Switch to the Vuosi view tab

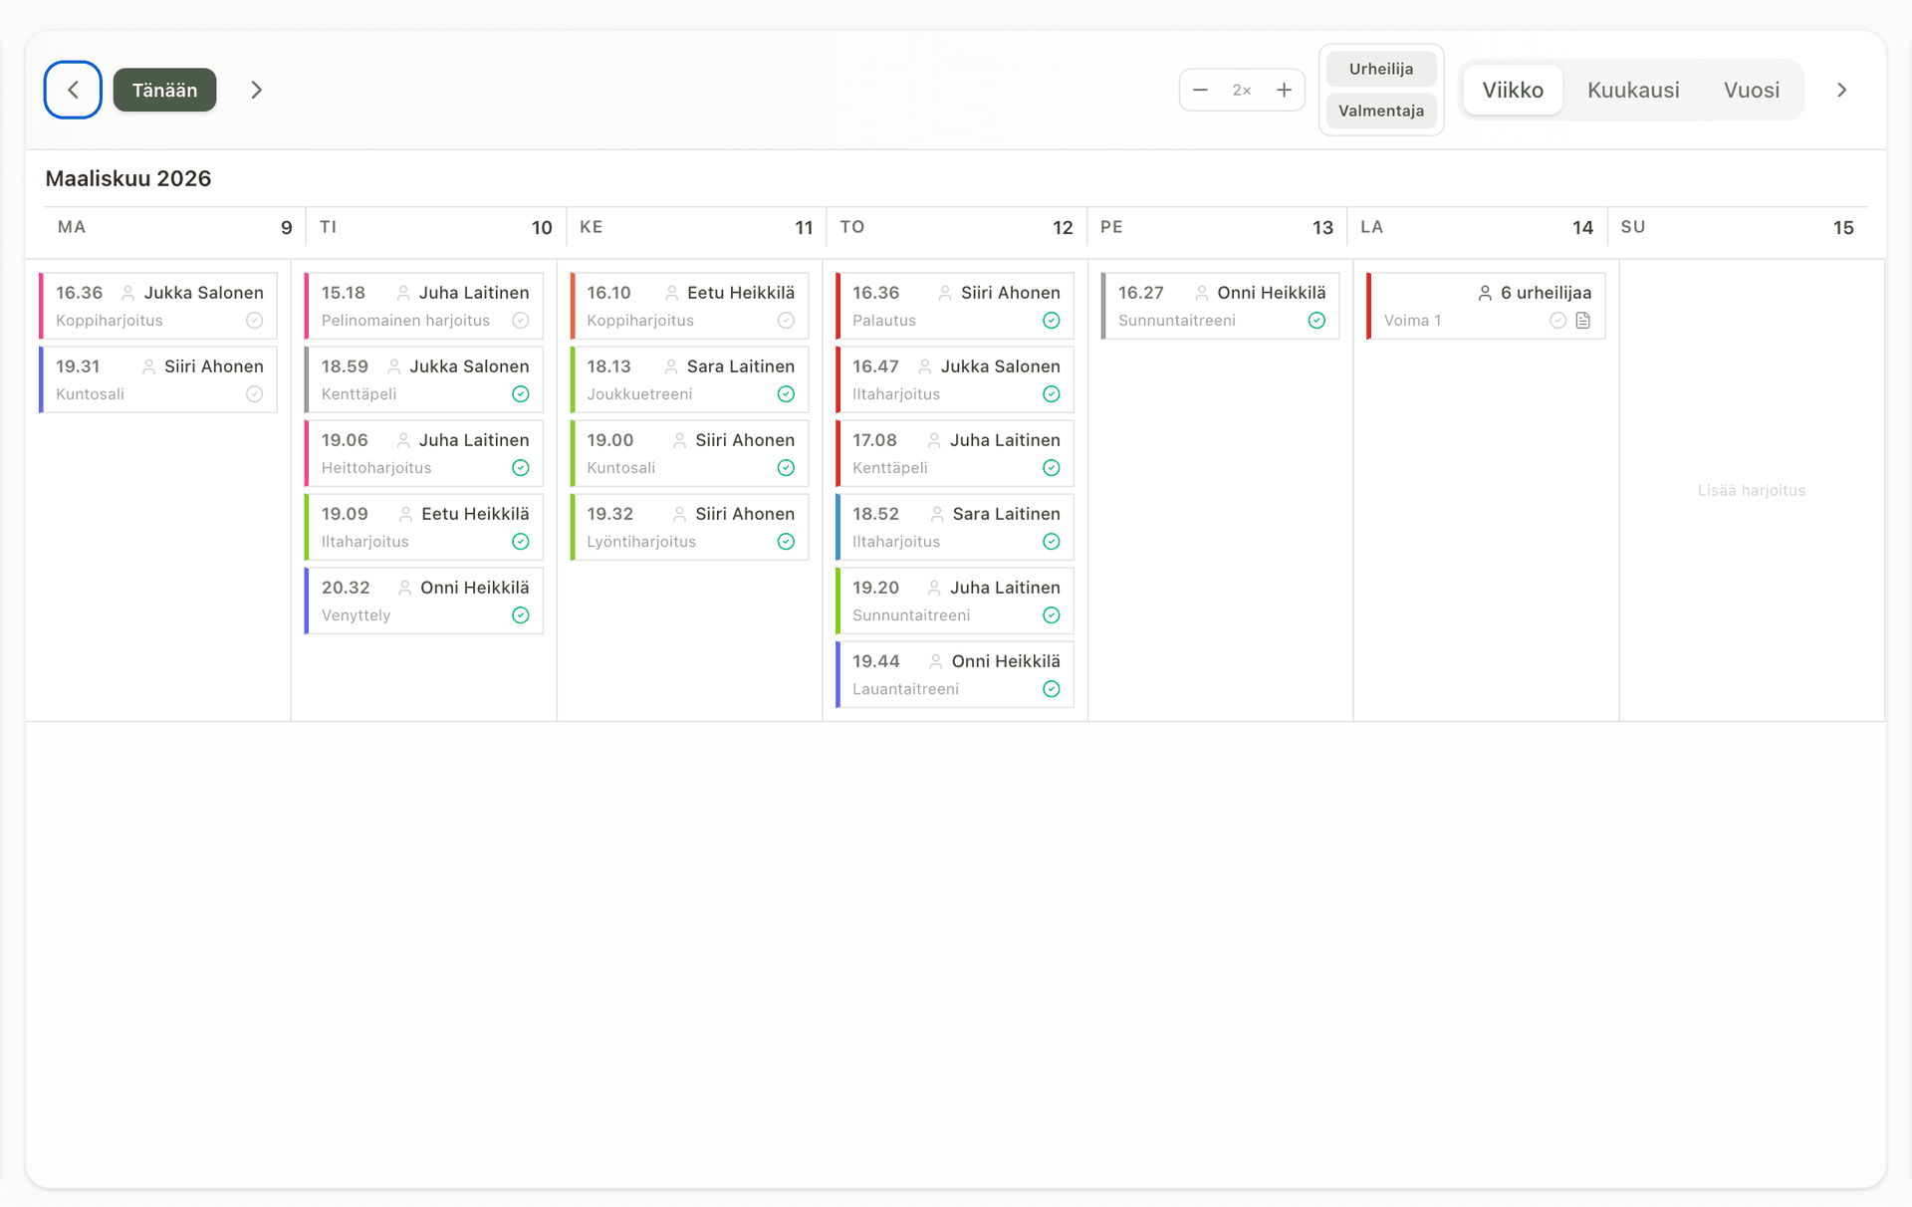pyautogui.click(x=1751, y=90)
